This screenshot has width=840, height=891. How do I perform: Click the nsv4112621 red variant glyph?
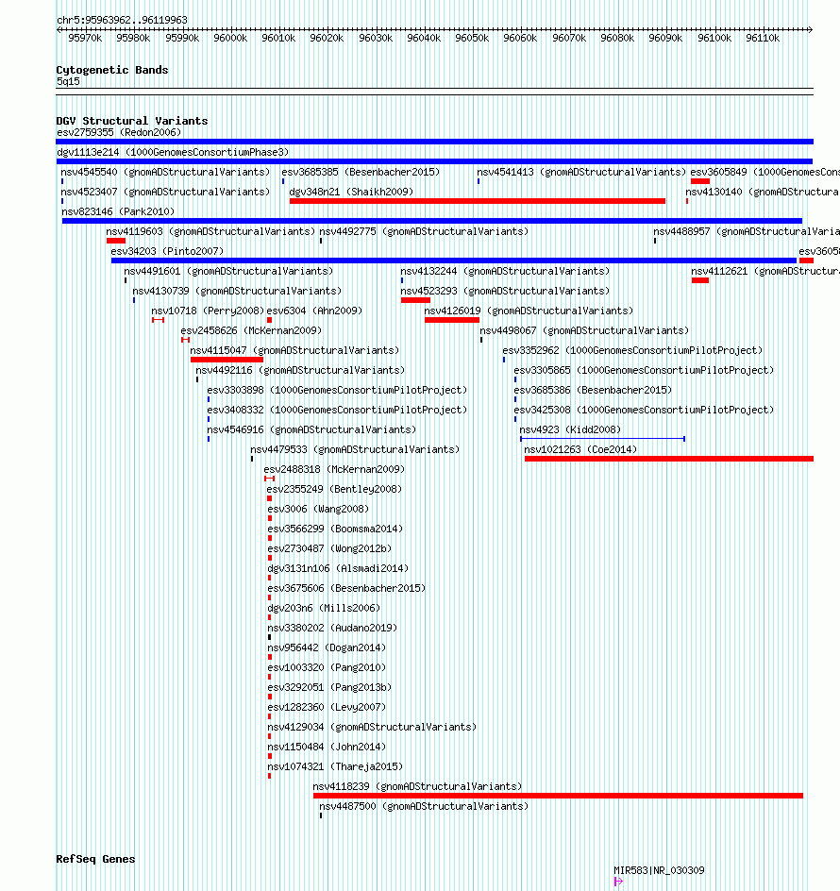700,280
